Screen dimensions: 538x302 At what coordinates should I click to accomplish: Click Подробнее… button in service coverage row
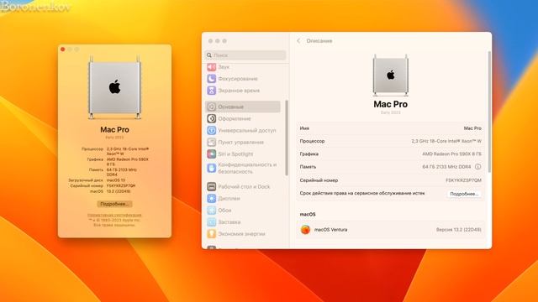pos(464,194)
